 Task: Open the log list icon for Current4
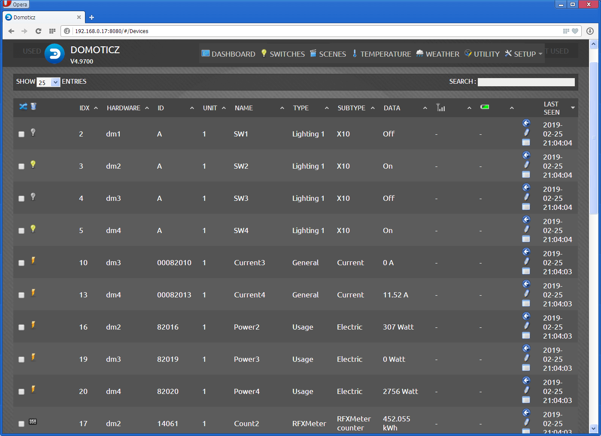pyautogui.click(x=526, y=303)
